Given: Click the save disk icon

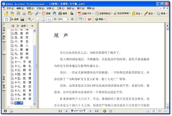Looking at the screenshot, I should point(18,13).
